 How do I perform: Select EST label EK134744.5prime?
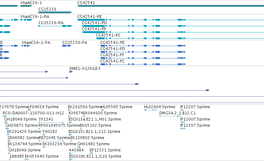pyautogui.click(x=25, y=144)
